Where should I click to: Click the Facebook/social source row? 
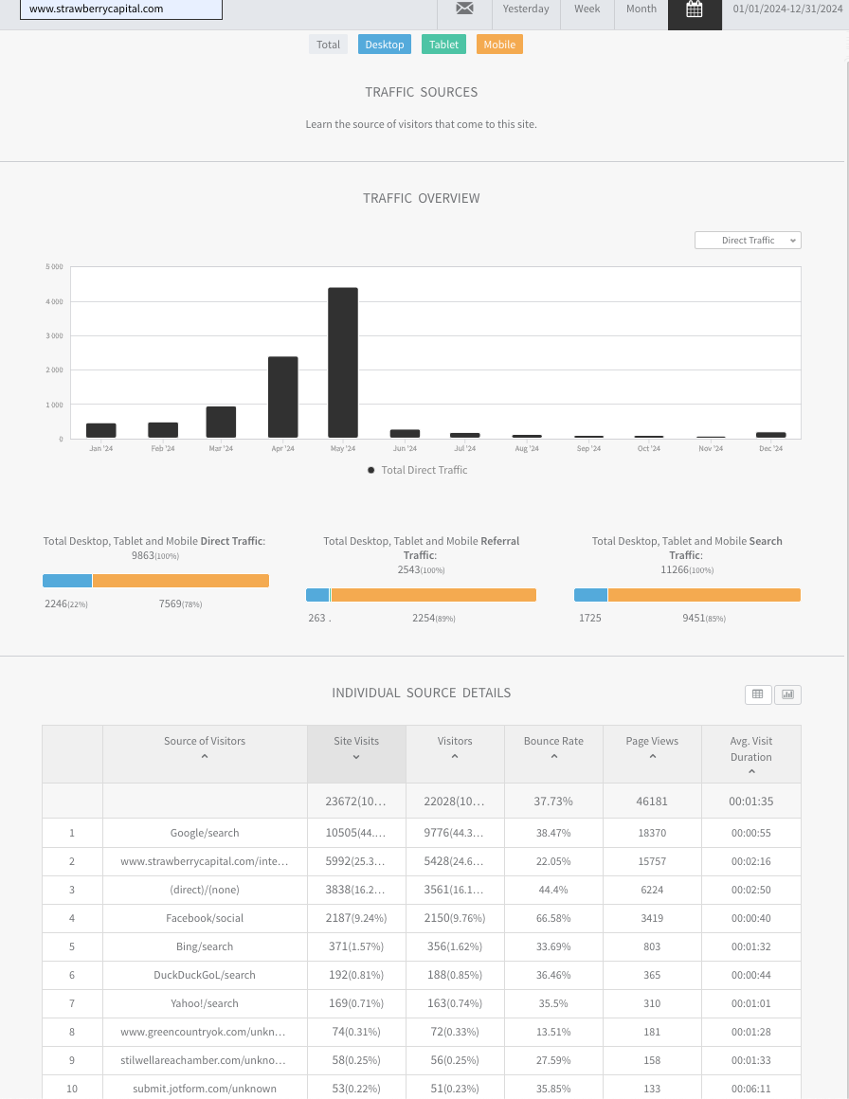[x=422, y=918]
